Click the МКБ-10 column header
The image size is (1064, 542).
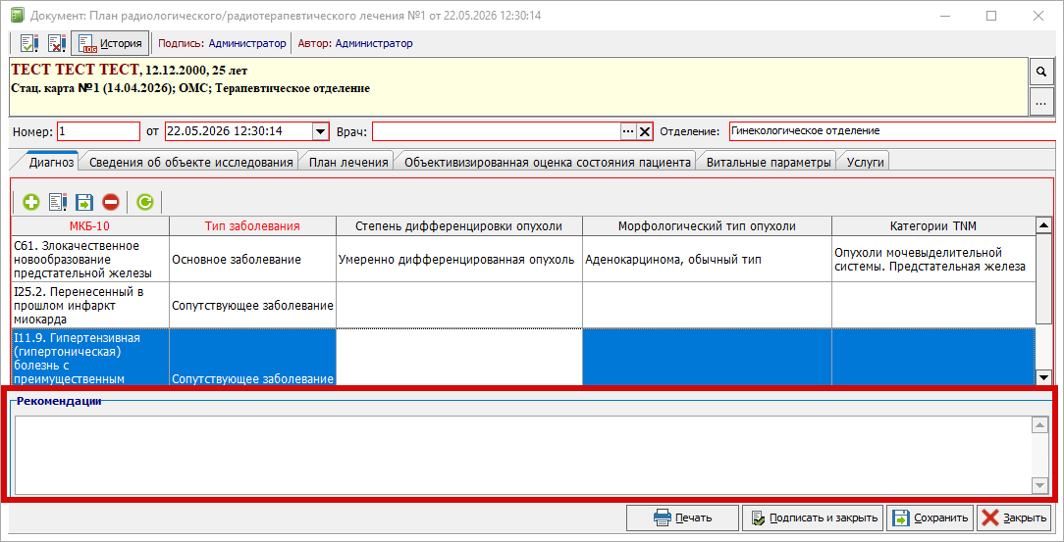(89, 225)
